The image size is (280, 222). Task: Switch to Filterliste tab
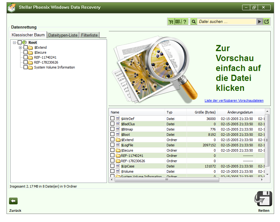point(89,35)
